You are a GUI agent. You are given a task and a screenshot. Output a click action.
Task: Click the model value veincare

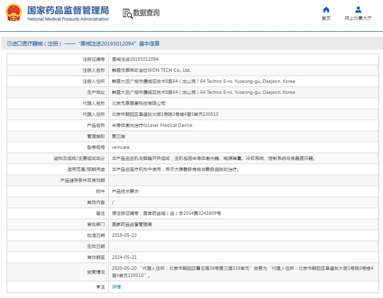121,147
